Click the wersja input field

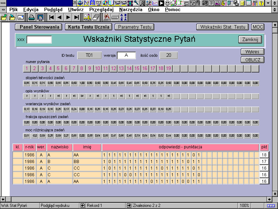click(126, 55)
